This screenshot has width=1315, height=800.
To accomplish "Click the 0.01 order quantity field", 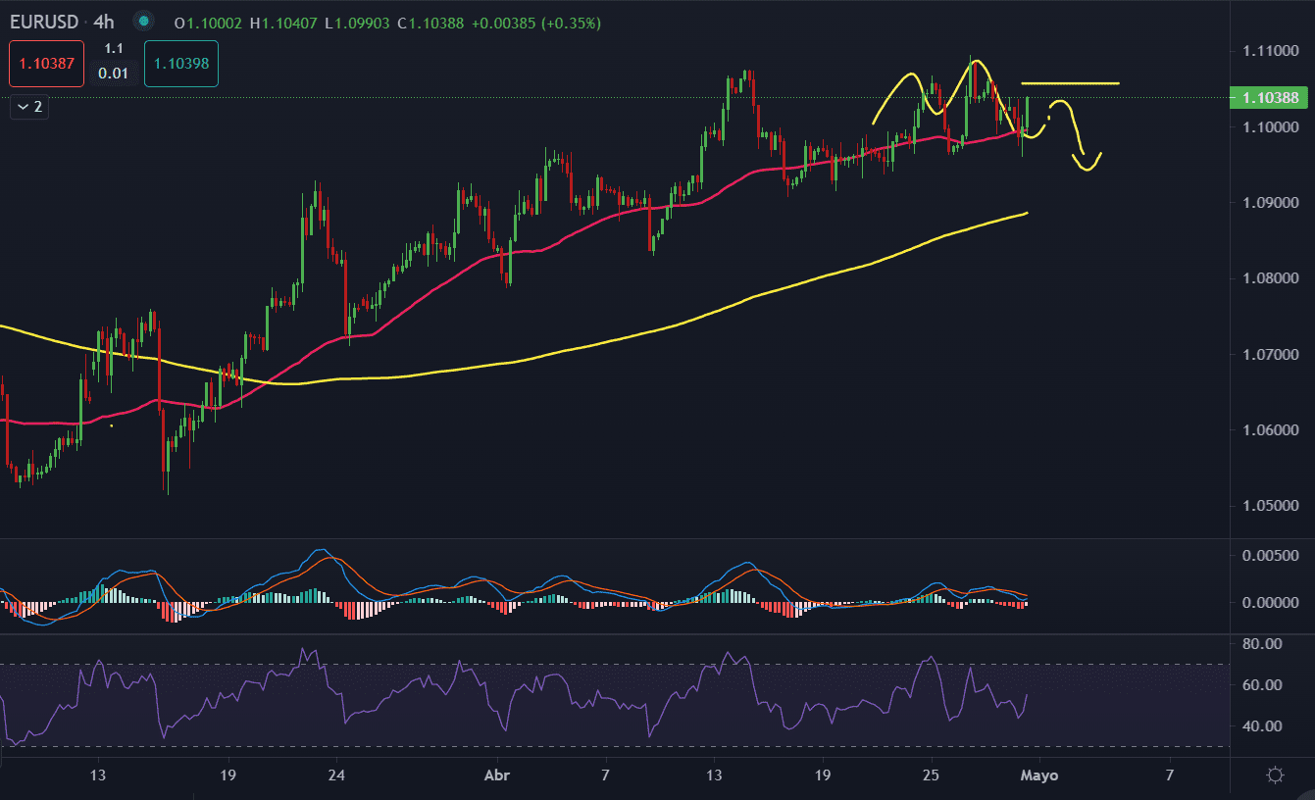I will [x=114, y=74].
